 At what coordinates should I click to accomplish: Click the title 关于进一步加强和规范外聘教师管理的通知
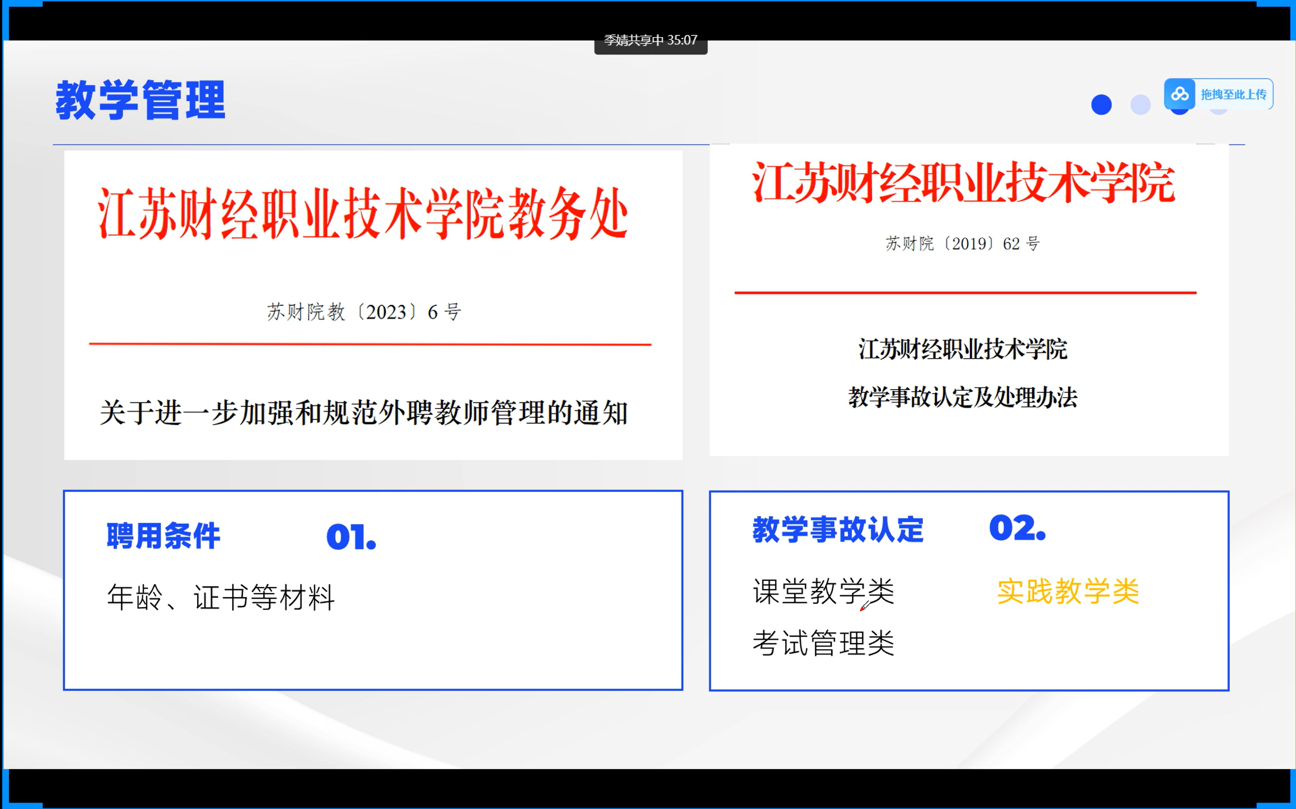click(x=364, y=413)
